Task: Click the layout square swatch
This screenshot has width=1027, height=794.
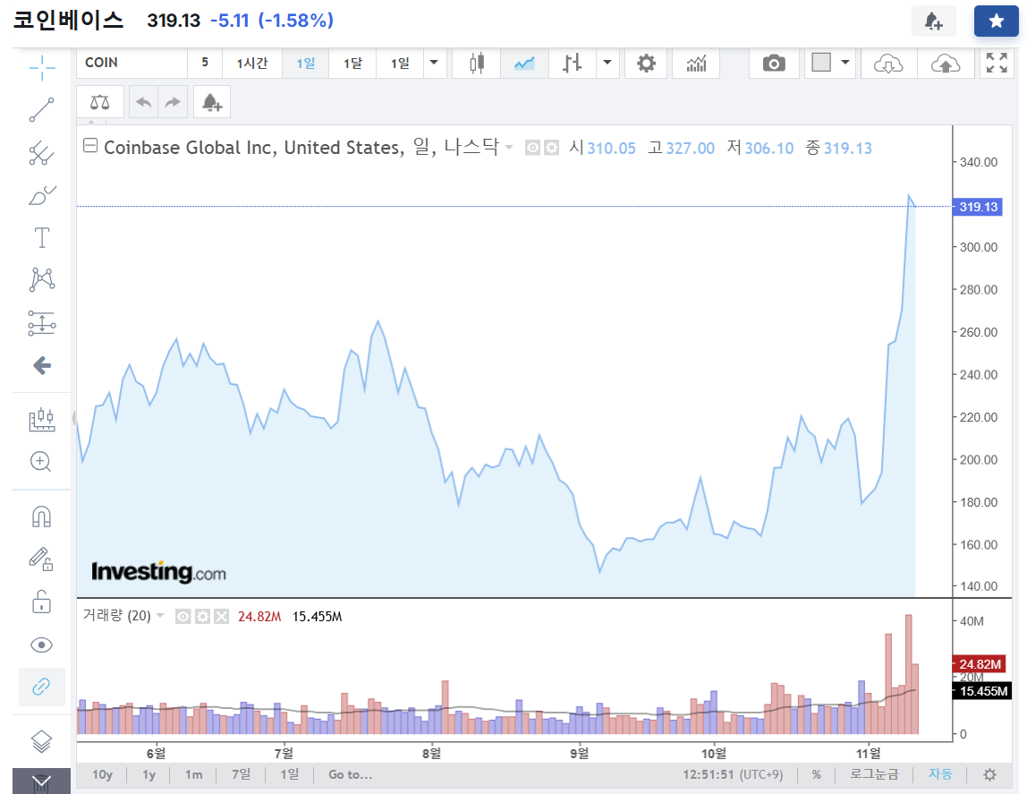Action: [x=820, y=63]
